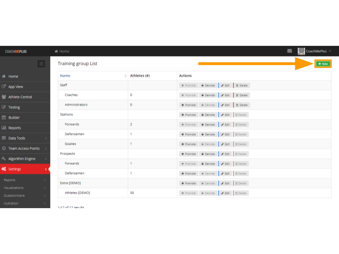Expand the Data Tools menu
Viewport: 339px width, 254px height.
point(25,138)
